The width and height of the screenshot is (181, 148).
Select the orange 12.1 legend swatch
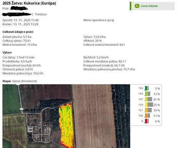(146, 110)
